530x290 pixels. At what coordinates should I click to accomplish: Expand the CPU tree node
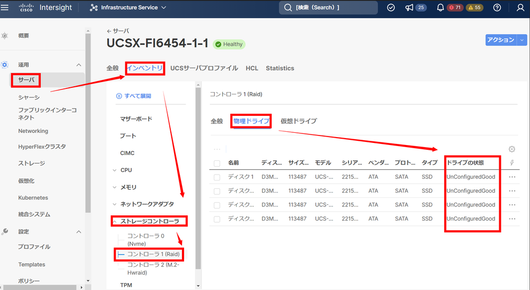click(115, 170)
